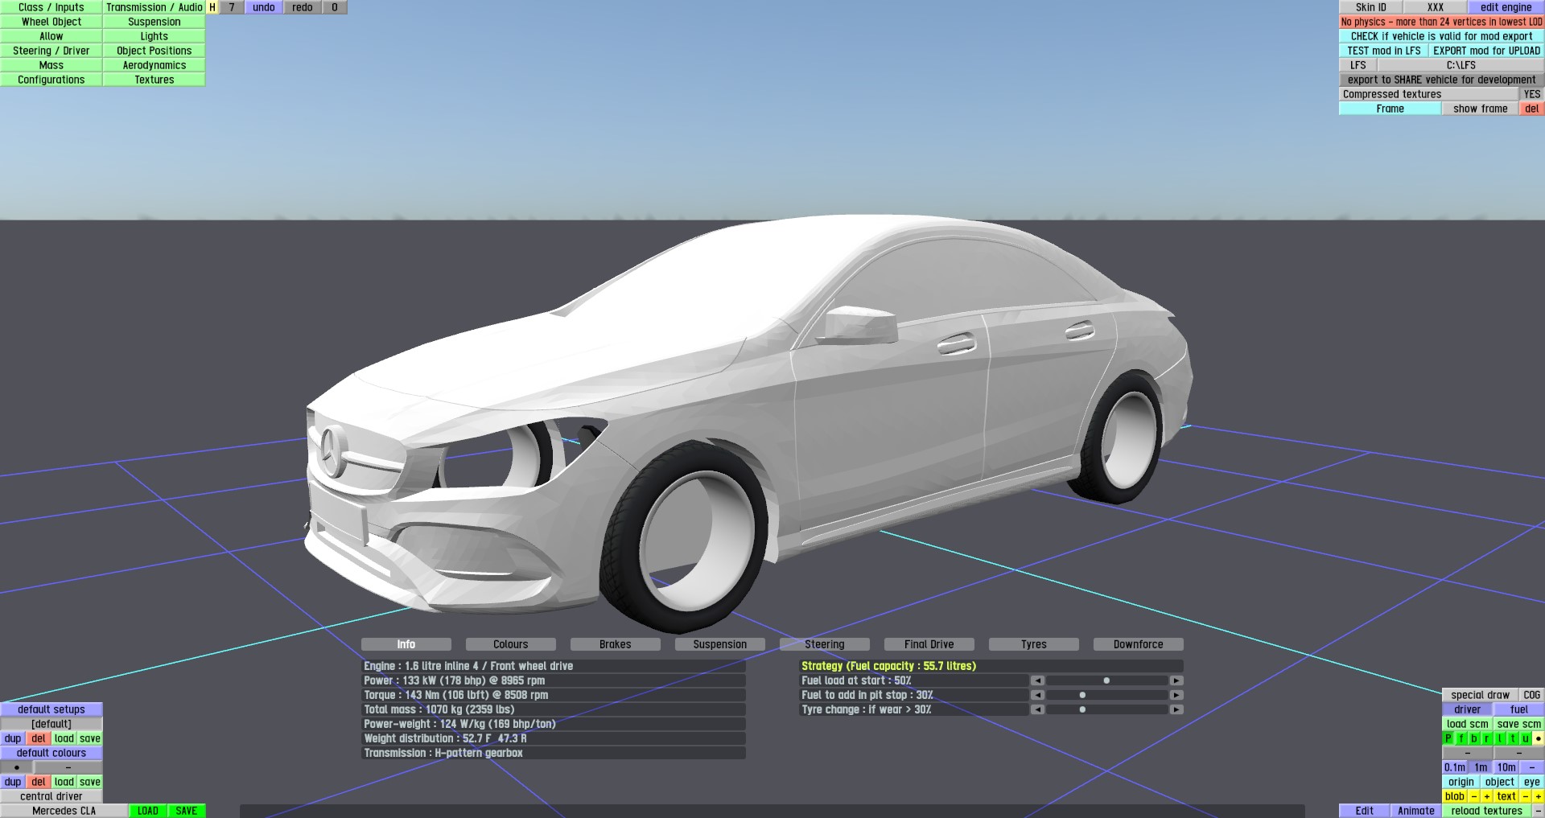Click TEST mod in LFS
1545x818 pixels.
pyautogui.click(x=1384, y=51)
